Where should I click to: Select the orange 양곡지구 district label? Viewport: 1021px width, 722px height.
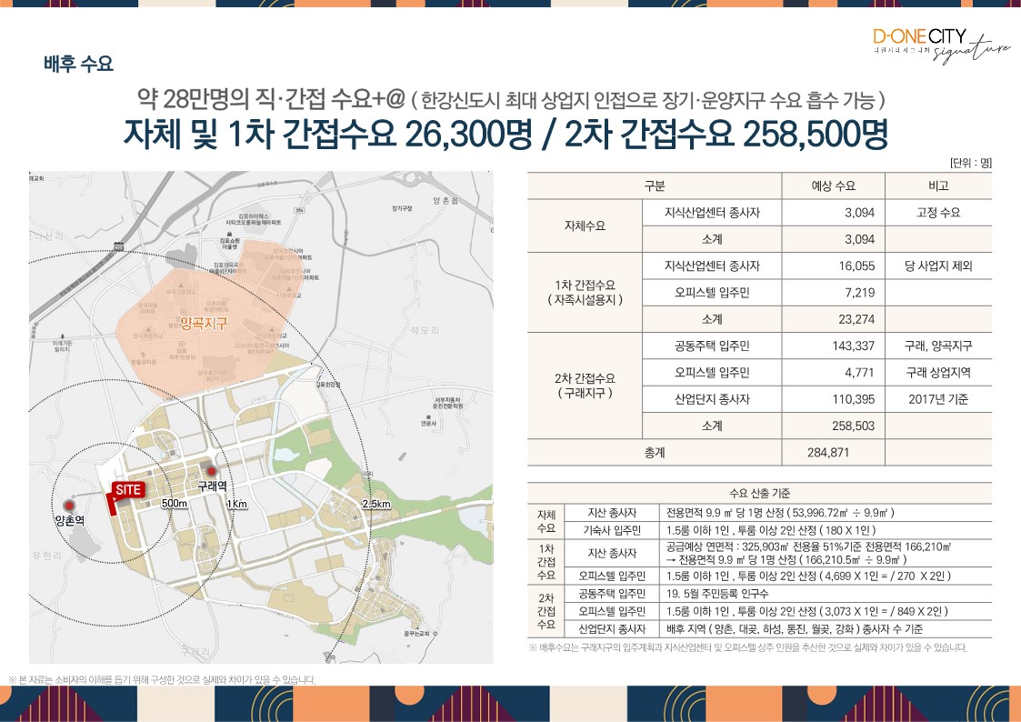[x=203, y=324]
